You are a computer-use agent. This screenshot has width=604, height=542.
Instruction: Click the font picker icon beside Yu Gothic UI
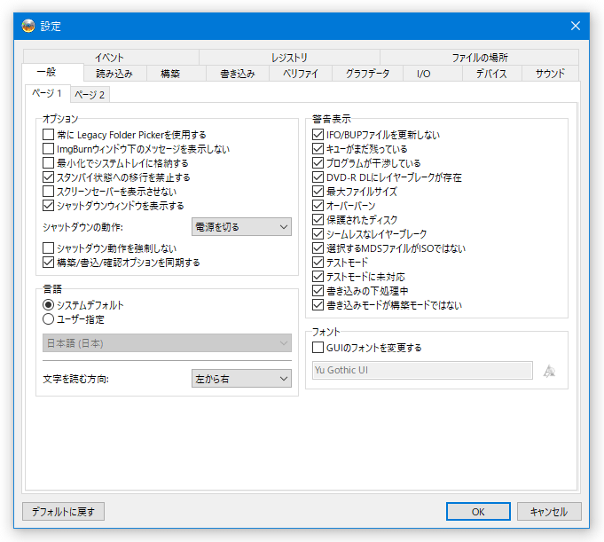[549, 371]
